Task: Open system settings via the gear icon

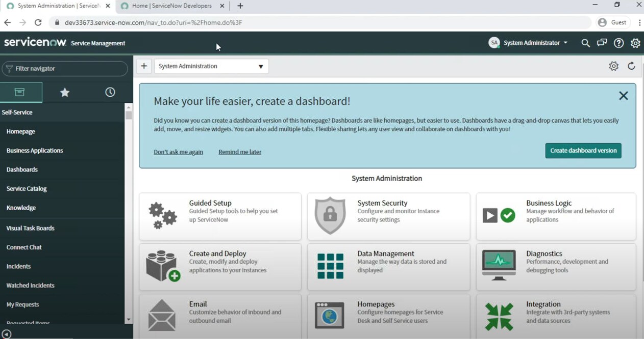Action: point(635,43)
